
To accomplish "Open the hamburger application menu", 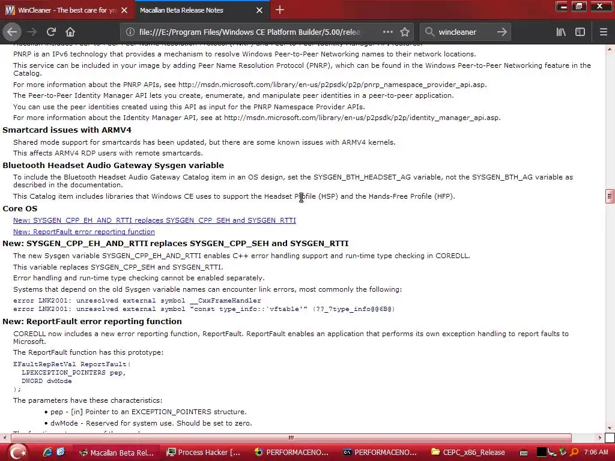I will [603, 32].
